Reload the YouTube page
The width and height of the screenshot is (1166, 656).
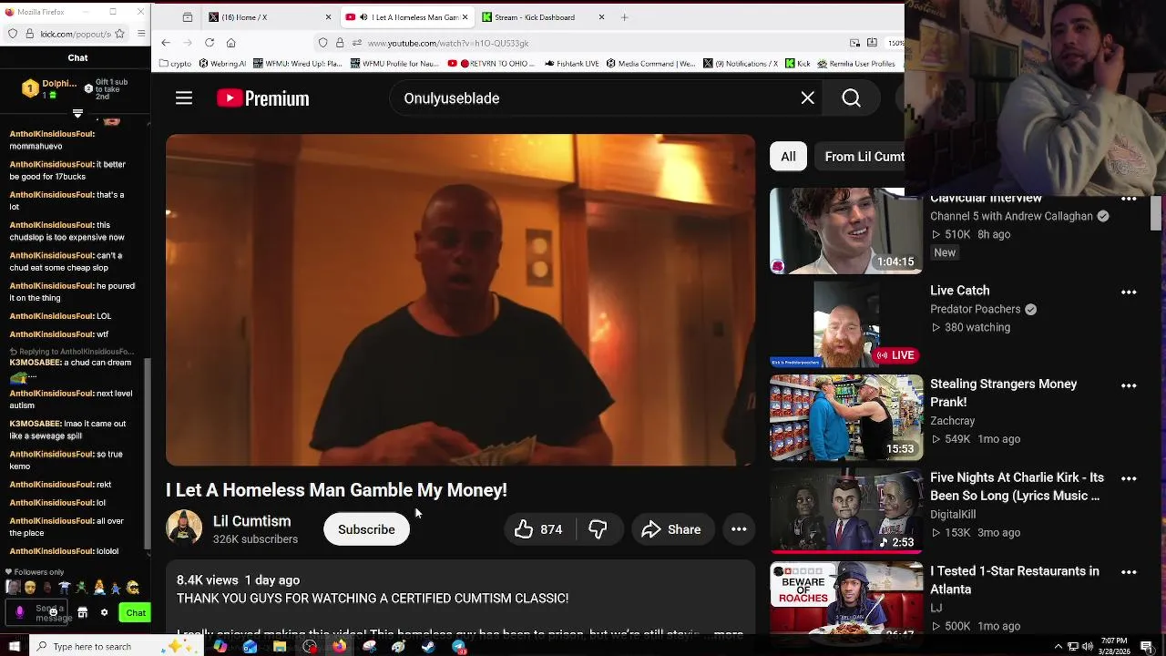pyautogui.click(x=209, y=43)
